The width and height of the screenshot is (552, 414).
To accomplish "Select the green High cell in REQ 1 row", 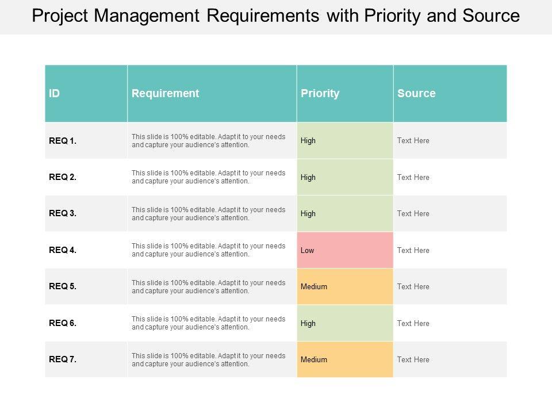I will pos(345,141).
